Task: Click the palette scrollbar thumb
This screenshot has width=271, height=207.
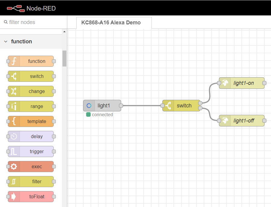Action: click(64, 58)
